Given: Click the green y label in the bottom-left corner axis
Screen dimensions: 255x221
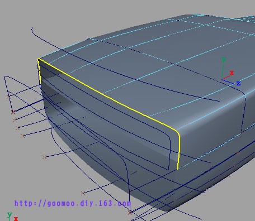Looking at the screenshot, I should [10, 215].
